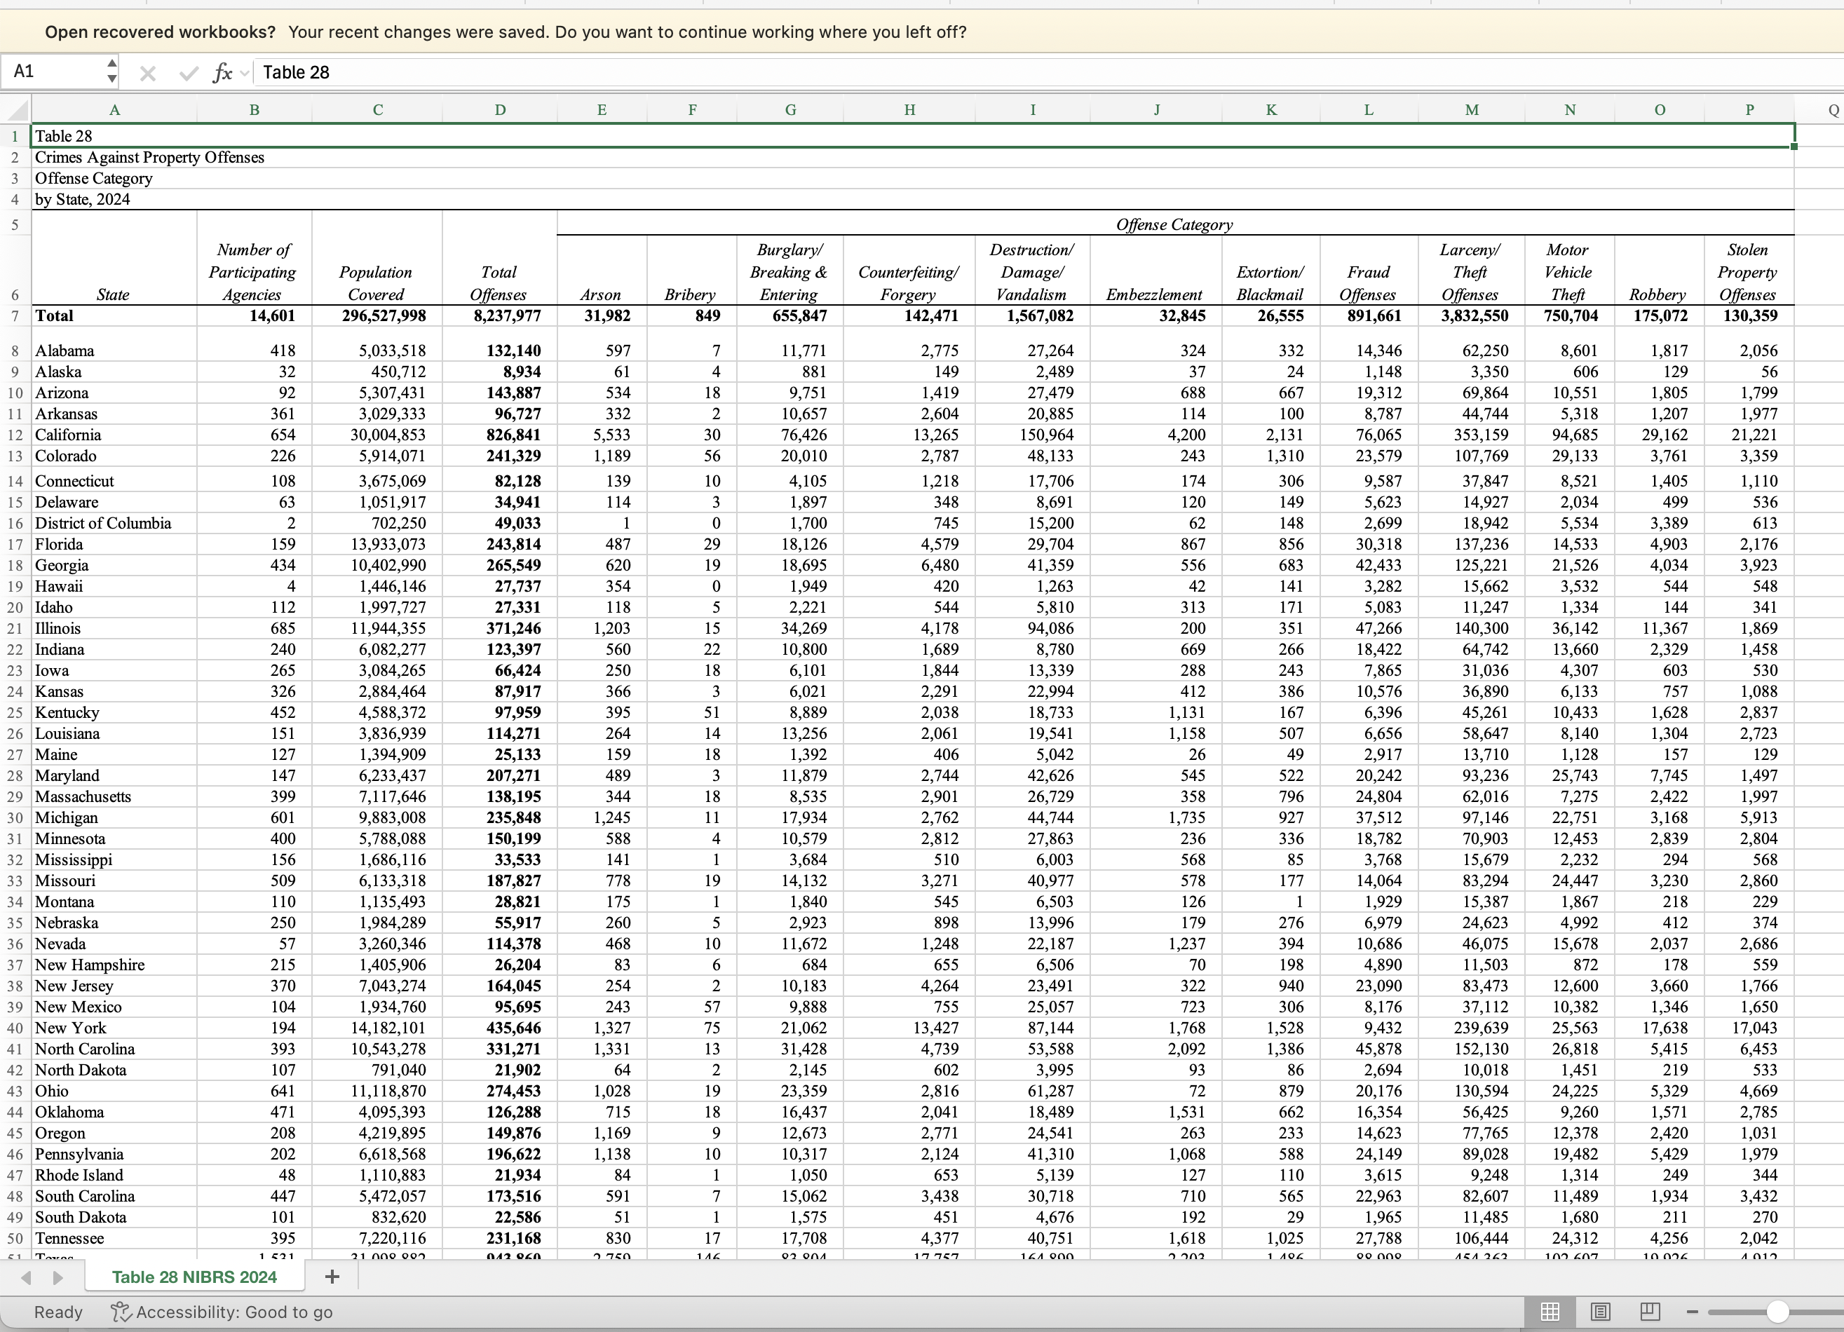Click the previous sheet navigation arrow
The width and height of the screenshot is (1844, 1332).
tap(26, 1277)
